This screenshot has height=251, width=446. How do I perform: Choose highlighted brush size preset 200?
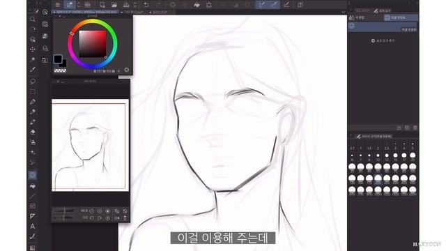[378, 179]
